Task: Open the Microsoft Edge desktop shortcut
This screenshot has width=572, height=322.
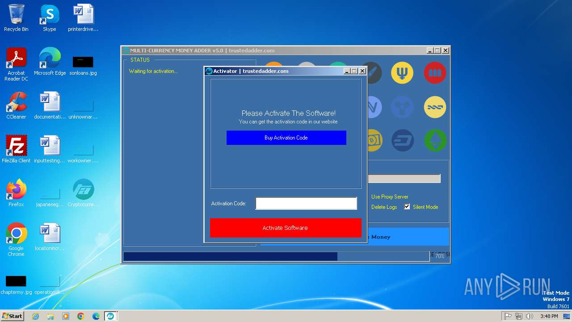Action: coord(50,62)
